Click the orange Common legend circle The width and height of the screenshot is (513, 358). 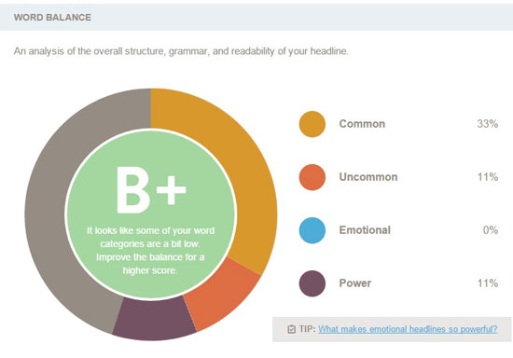click(x=312, y=124)
